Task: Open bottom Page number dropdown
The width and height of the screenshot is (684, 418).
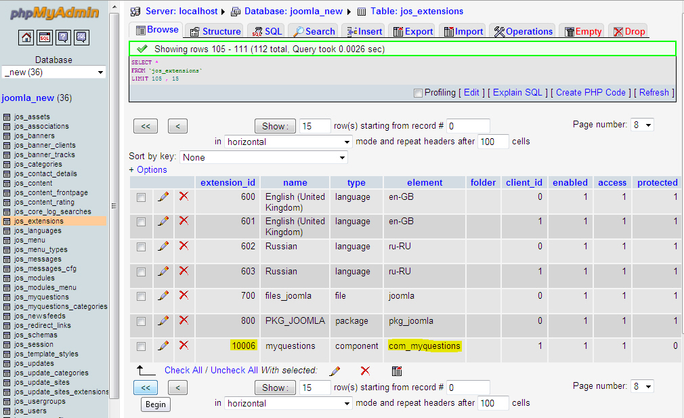Action: 642,386
